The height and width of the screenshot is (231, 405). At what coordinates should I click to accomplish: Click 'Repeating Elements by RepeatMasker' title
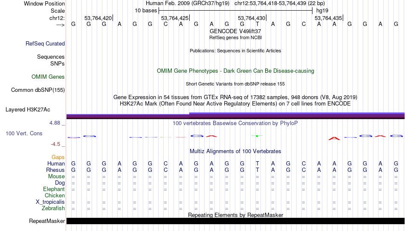(236, 215)
